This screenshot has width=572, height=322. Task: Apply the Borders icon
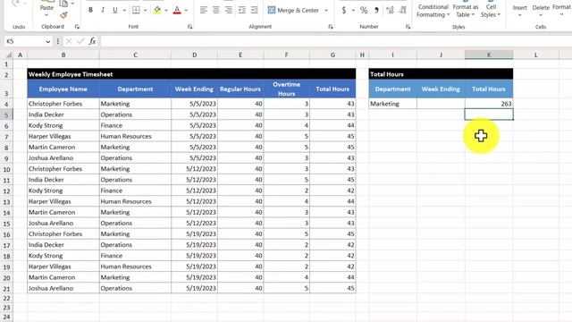[136, 10]
